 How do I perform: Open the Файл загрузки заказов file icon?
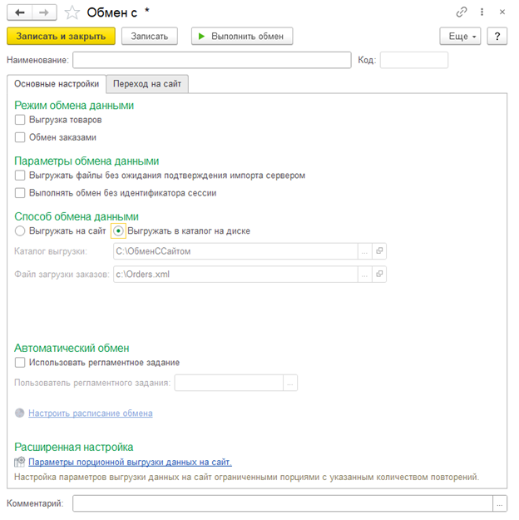[379, 275]
